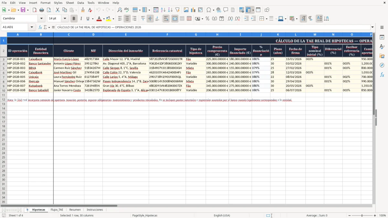Image resolution: width=388 pixels, height=218 pixels.
Task: Click the Insert Comment icon
Action: [226, 10]
